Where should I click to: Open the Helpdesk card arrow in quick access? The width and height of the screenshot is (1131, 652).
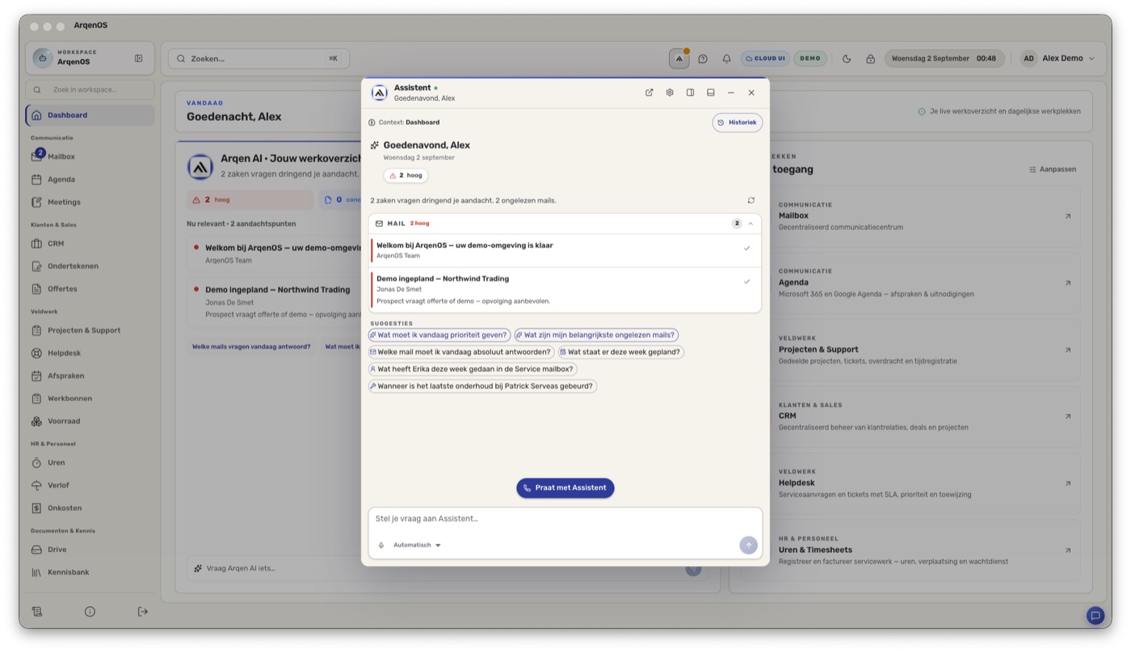(1068, 483)
